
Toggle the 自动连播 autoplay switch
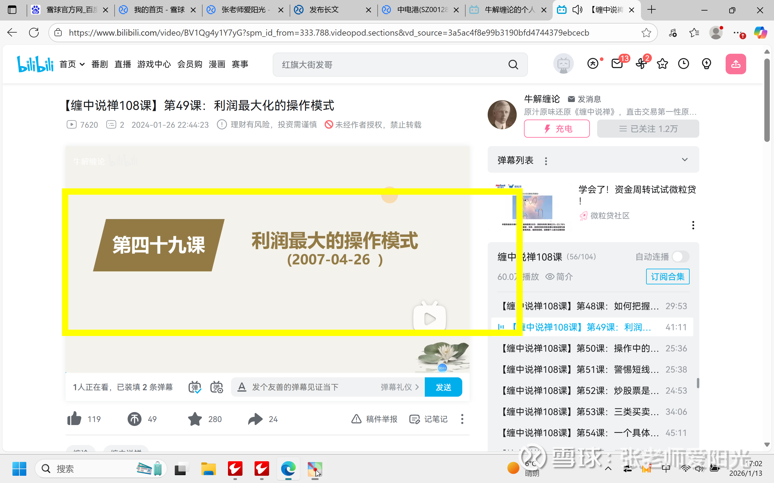click(x=680, y=257)
